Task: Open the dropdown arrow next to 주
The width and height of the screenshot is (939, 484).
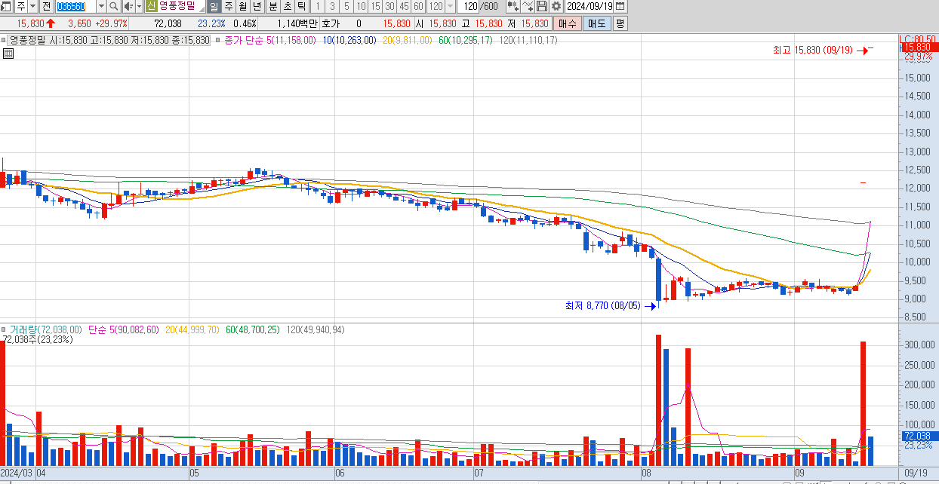Action: tap(32, 6)
